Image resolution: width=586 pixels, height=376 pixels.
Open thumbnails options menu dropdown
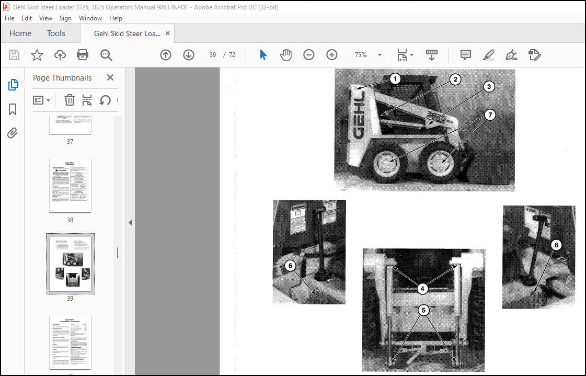click(x=41, y=100)
